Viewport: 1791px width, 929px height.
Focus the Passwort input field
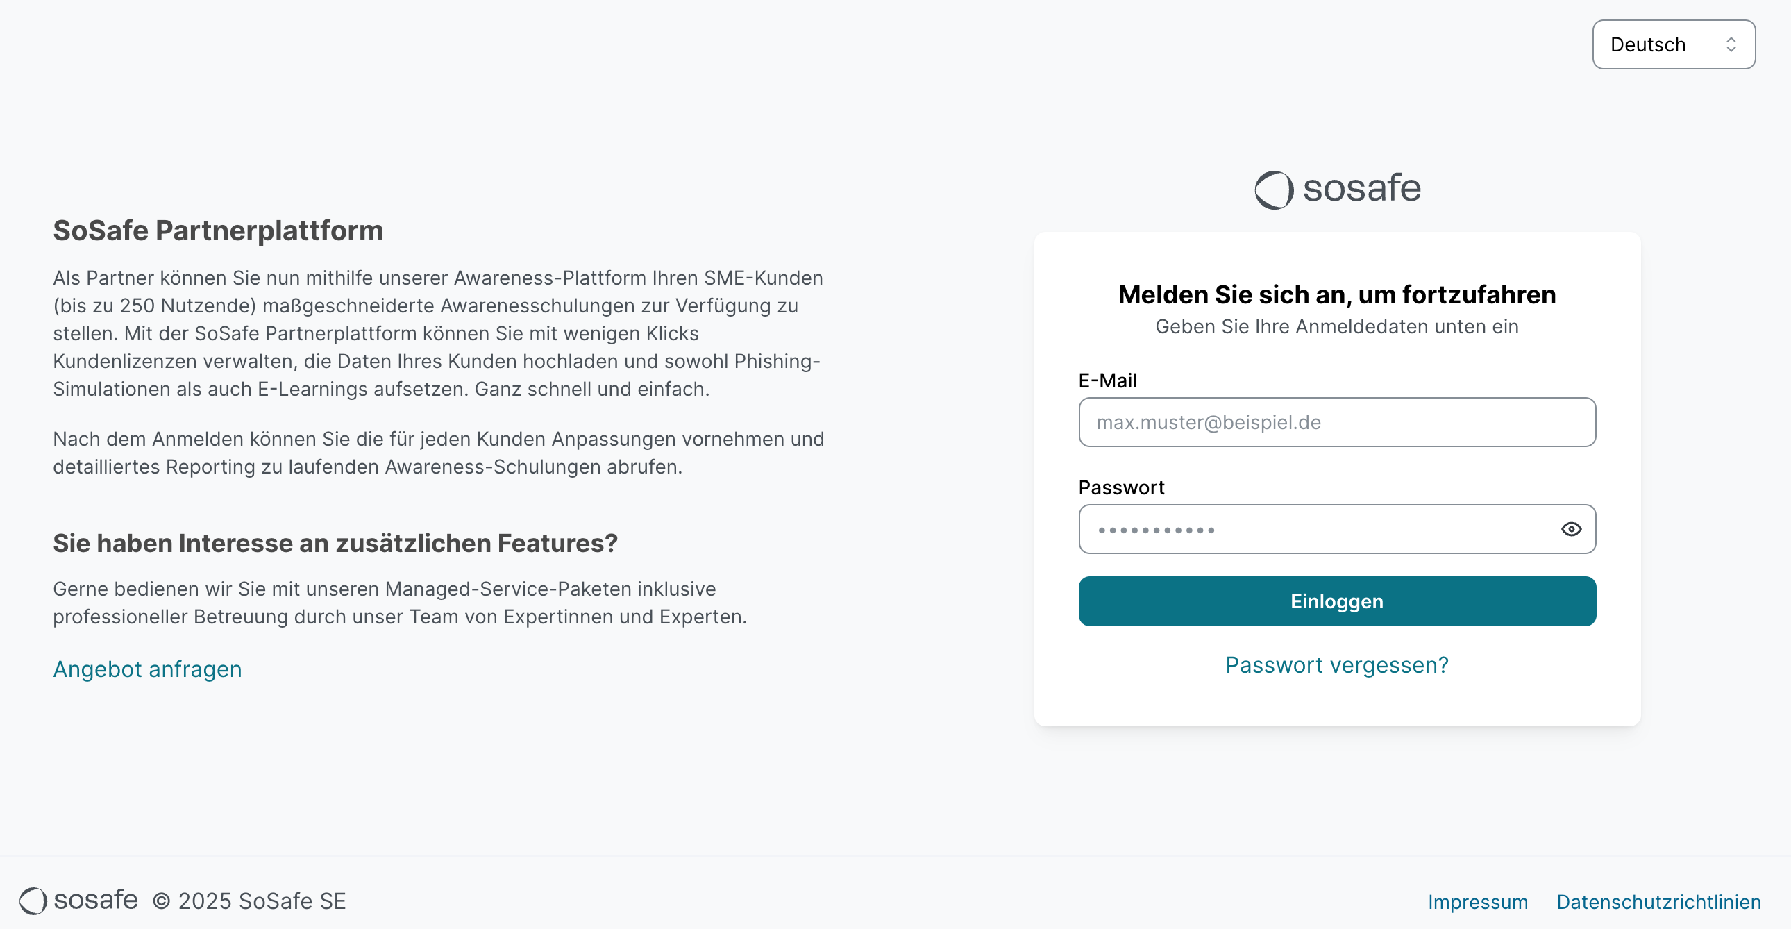1314,529
